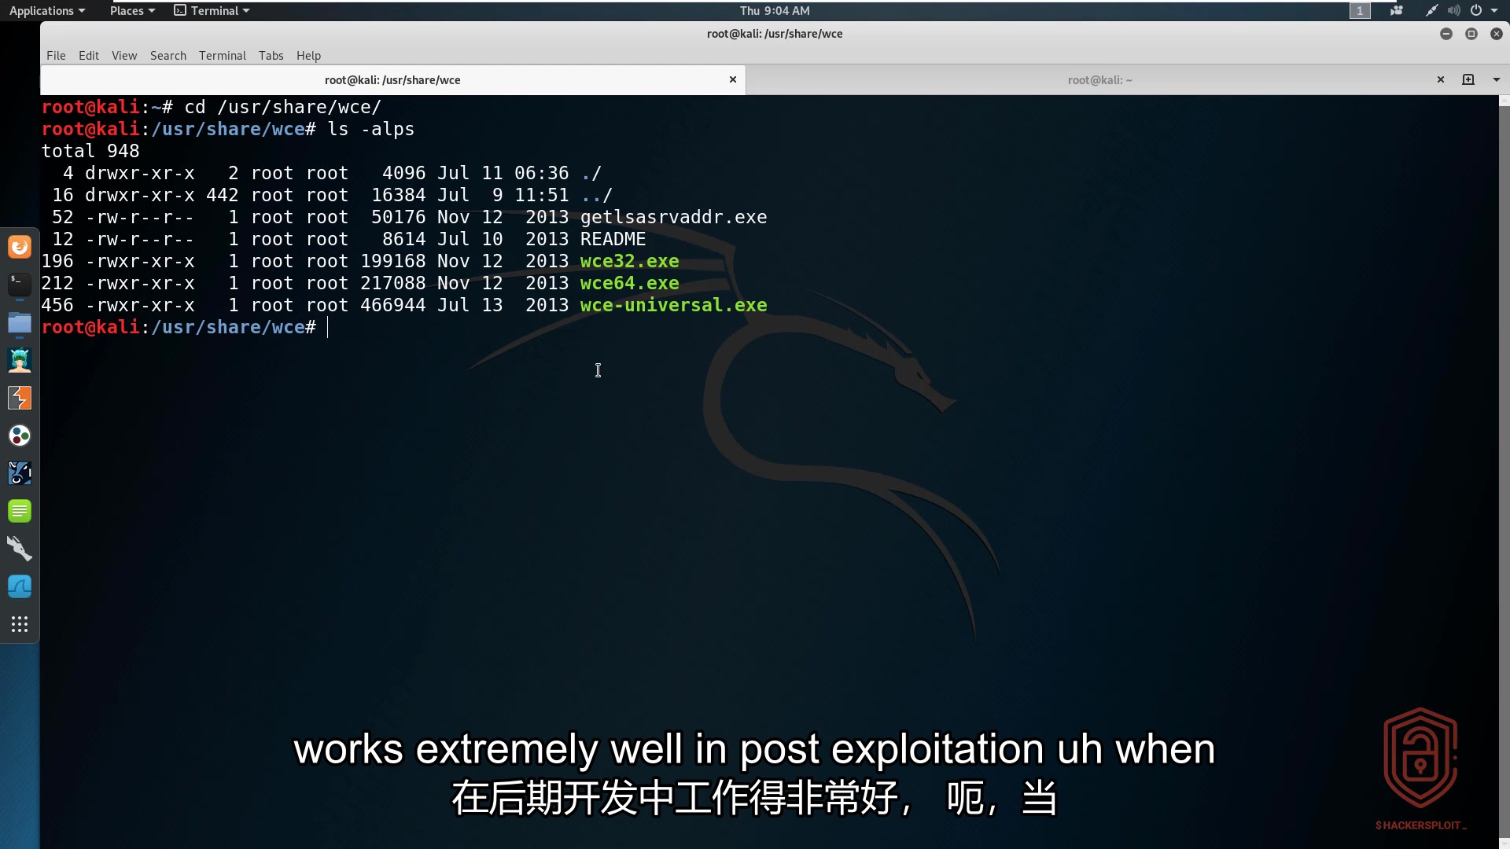Click the wce64.exe file name
Image resolution: width=1510 pixels, height=849 pixels.
pos(629,283)
